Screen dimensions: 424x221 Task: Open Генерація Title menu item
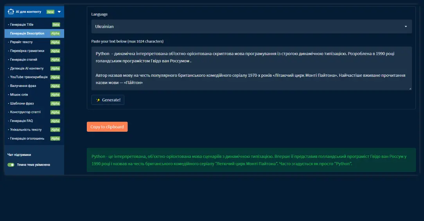(x=34, y=25)
